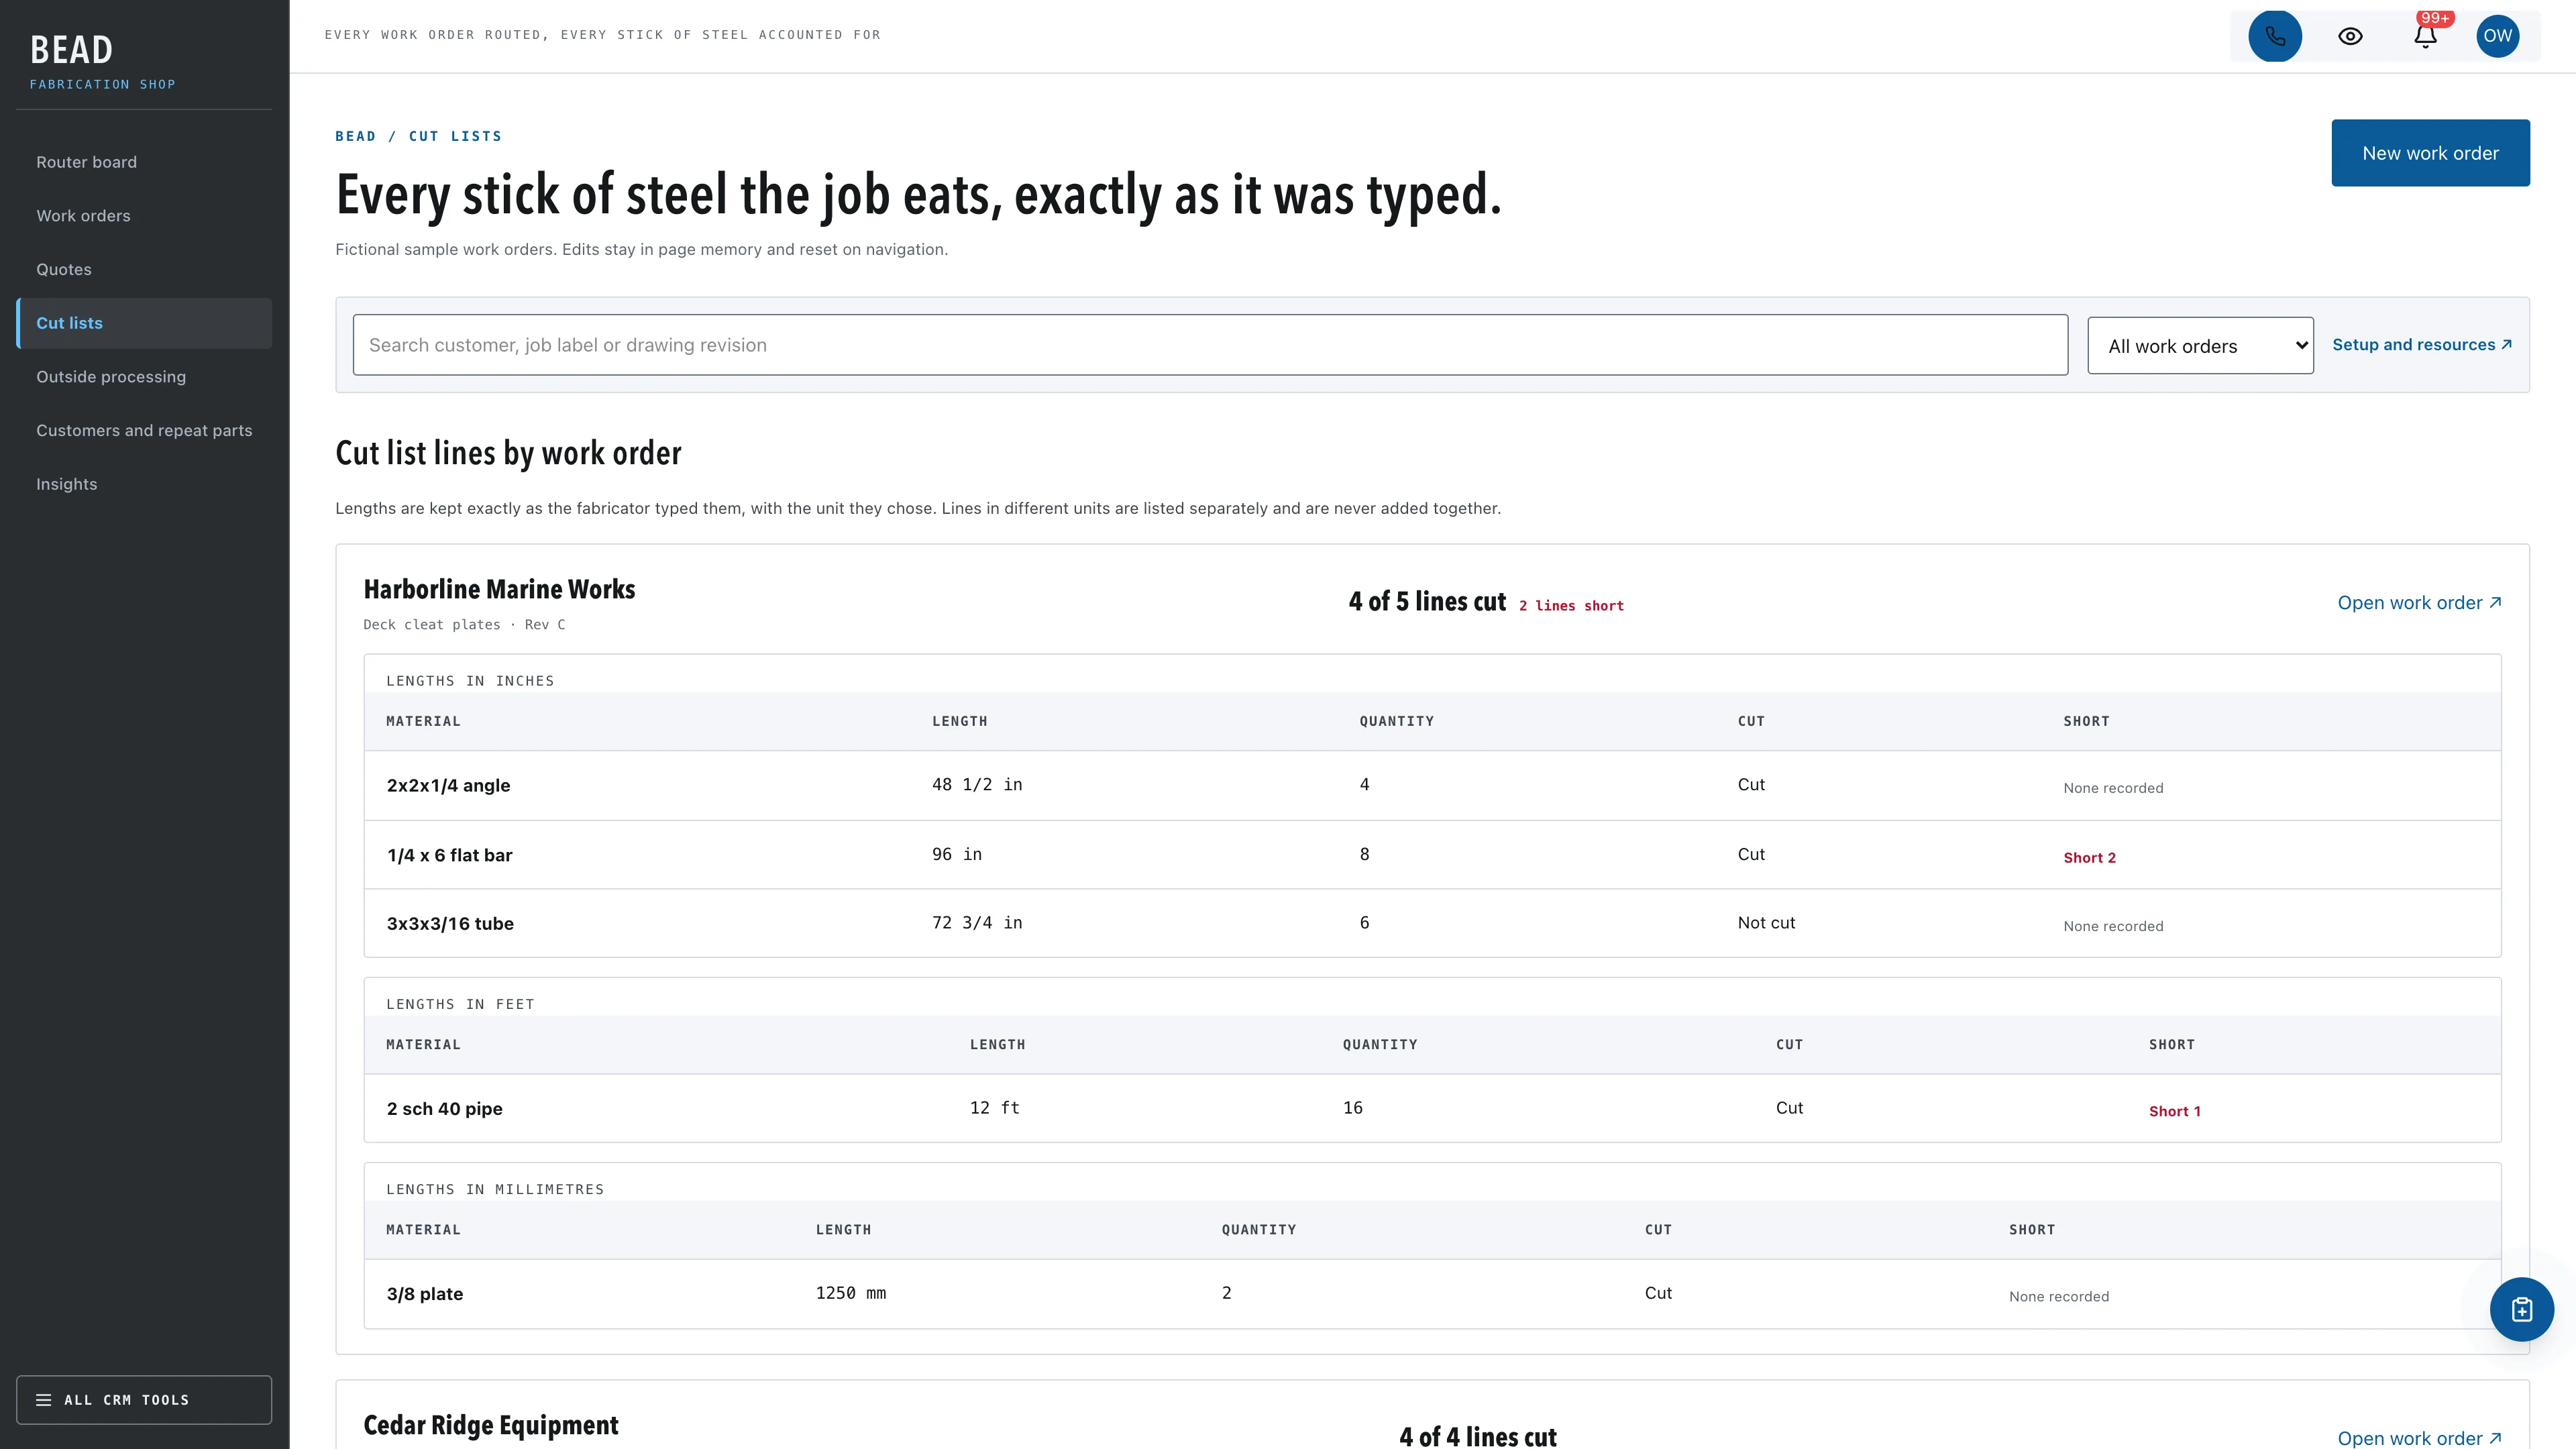
Task: Select the 1/4 x 6 flat bar row
Action: click(x=1432, y=855)
